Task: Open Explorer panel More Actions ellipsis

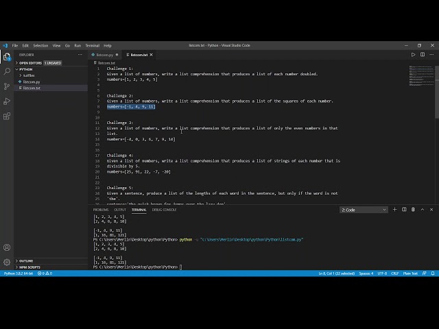Action: click(x=80, y=55)
